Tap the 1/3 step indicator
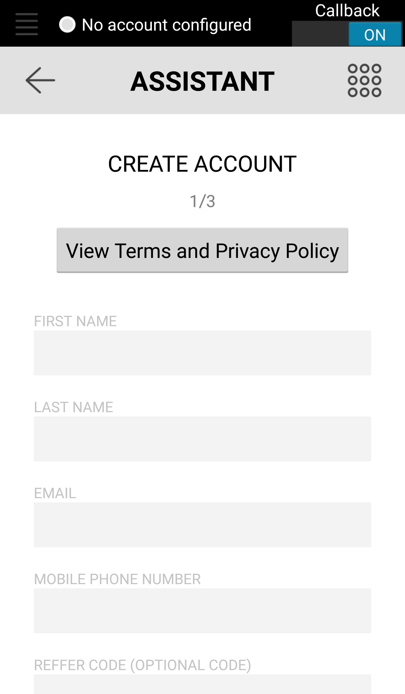 (x=202, y=201)
